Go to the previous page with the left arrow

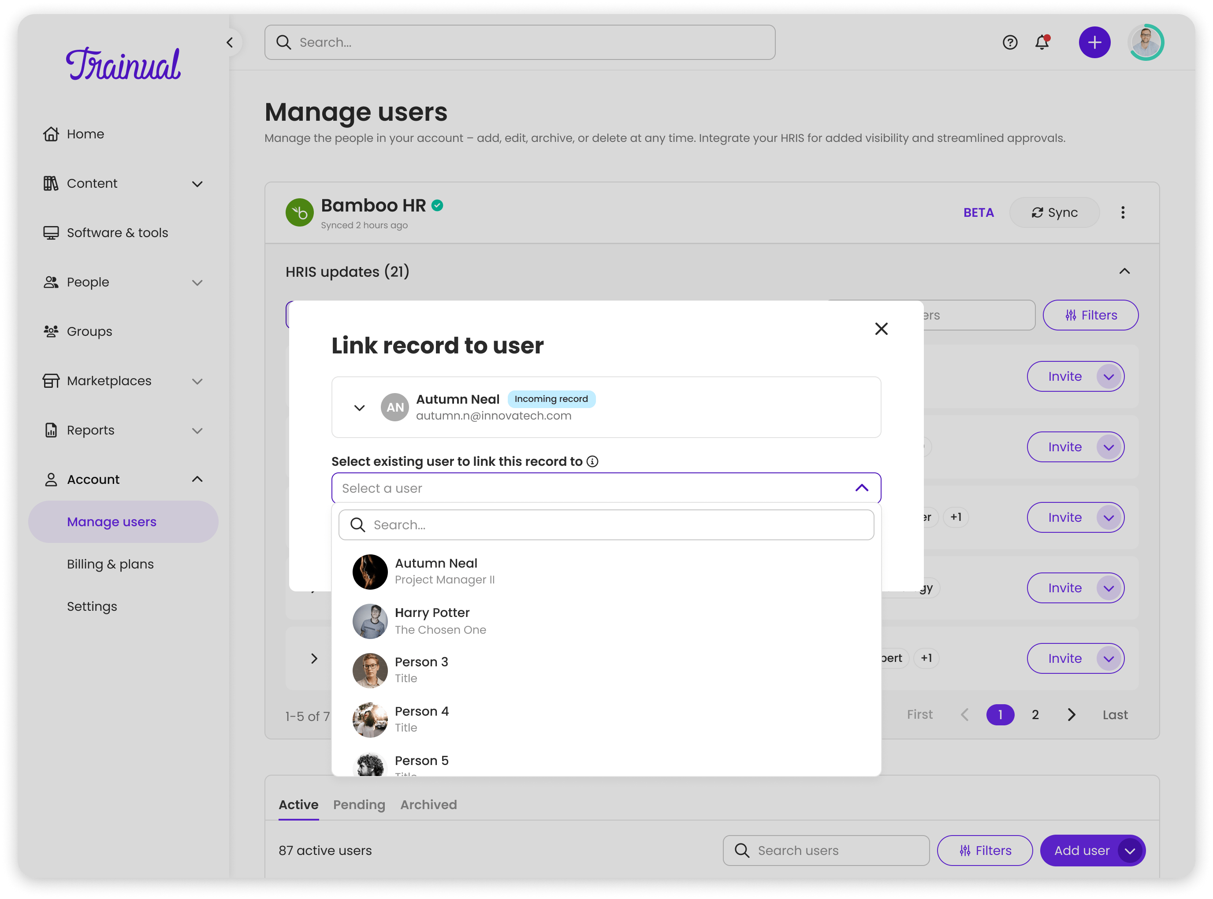point(964,715)
